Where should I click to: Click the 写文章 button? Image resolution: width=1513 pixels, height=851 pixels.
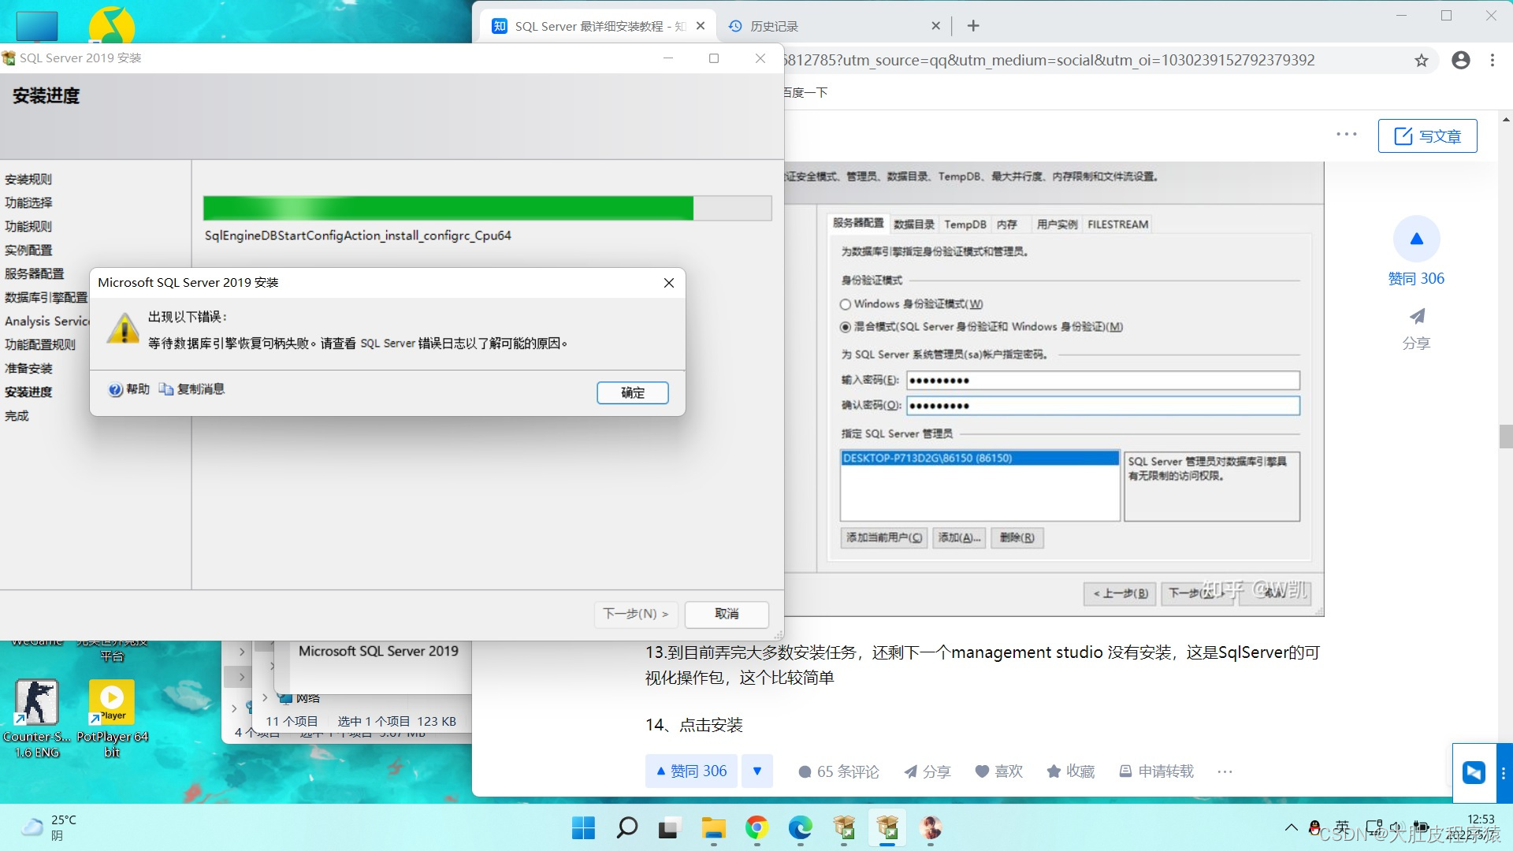click(1427, 136)
